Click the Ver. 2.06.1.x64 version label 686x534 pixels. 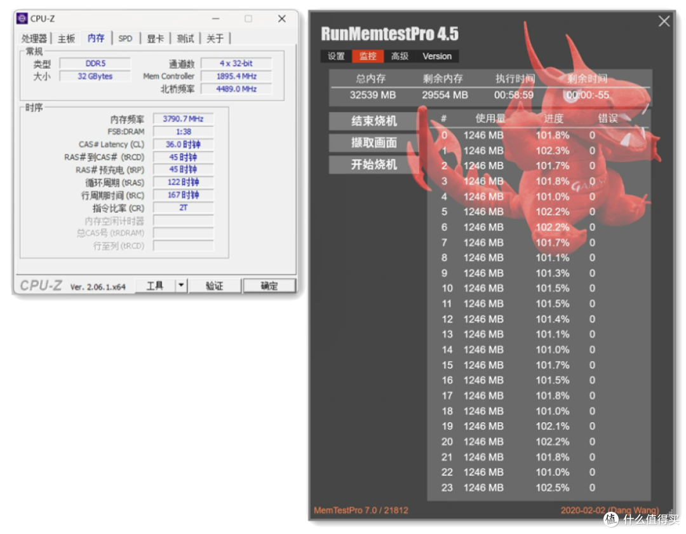pos(98,287)
